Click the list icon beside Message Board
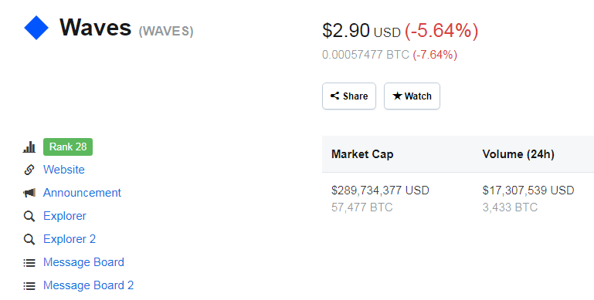The width and height of the screenshot is (594, 300). pyautogui.click(x=29, y=262)
